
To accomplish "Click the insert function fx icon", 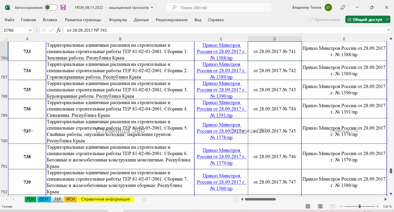I will (x=59, y=30).
